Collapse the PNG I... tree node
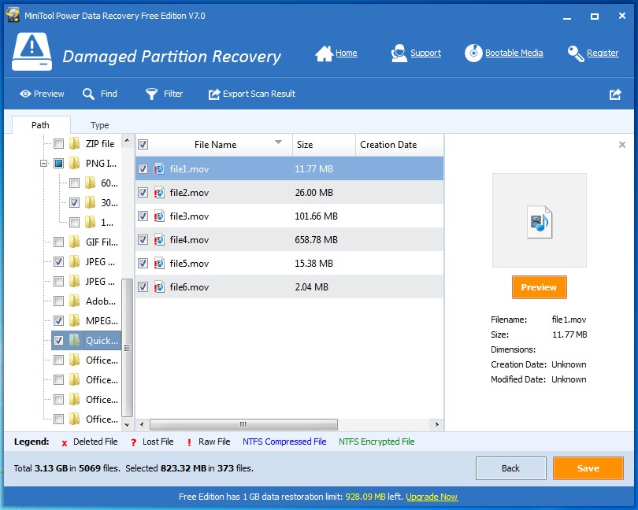Screen dimensions: 638x510 coord(43,164)
